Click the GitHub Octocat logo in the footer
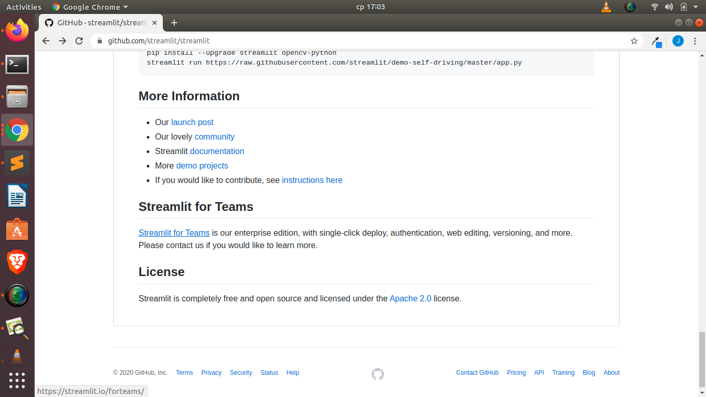706x397 pixels. 377,373
